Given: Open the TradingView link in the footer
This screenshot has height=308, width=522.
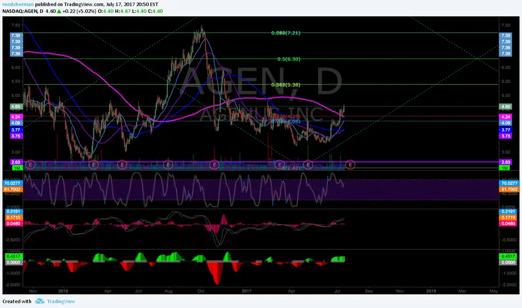Looking at the screenshot, I should tap(61, 301).
